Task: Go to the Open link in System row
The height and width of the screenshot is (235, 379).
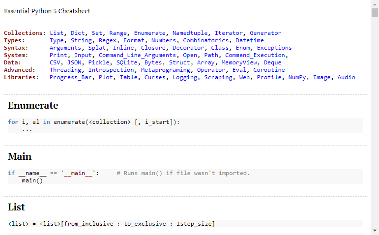Action: tap(190, 55)
